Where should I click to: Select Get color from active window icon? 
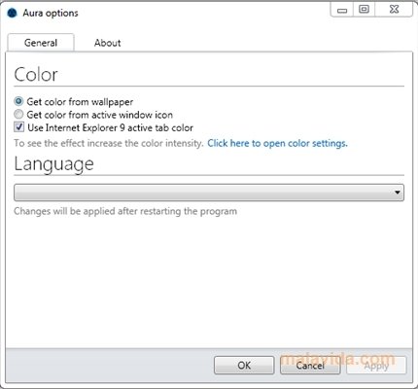[x=18, y=114]
